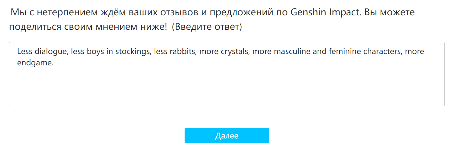Click the "(Введите ответ)" hint text
The width and height of the screenshot is (457, 155).
207,27
